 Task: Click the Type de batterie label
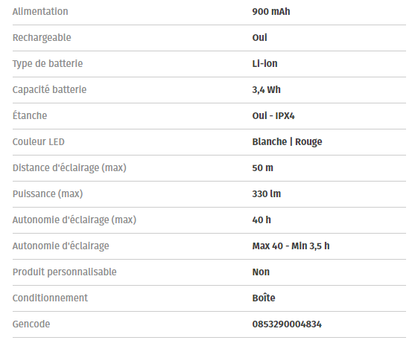click(x=48, y=64)
